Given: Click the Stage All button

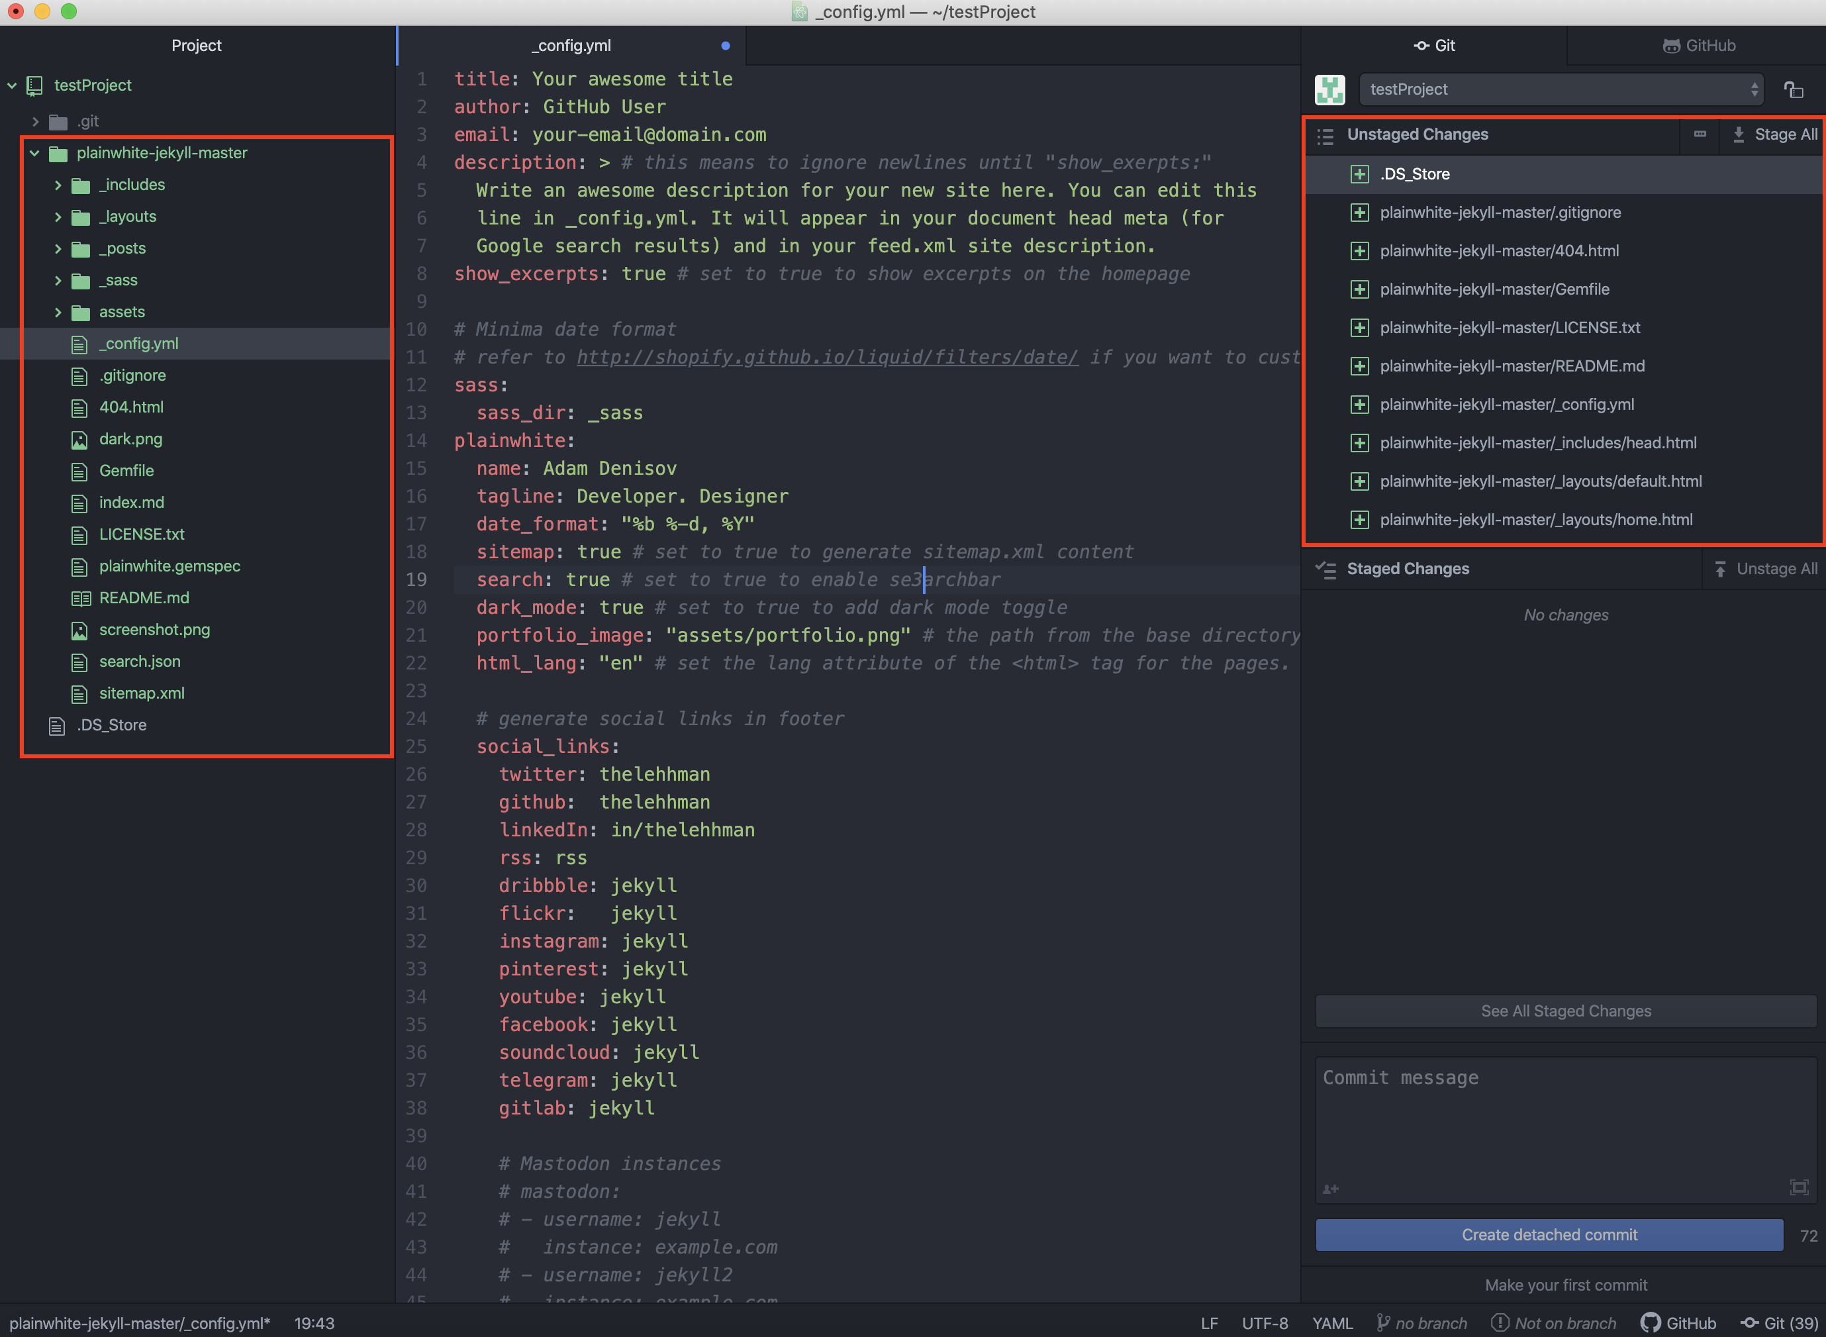Looking at the screenshot, I should 1775,134.
